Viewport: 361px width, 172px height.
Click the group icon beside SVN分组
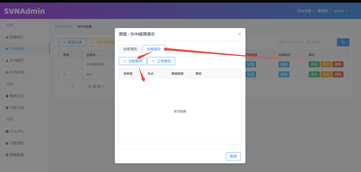[7, 72]
